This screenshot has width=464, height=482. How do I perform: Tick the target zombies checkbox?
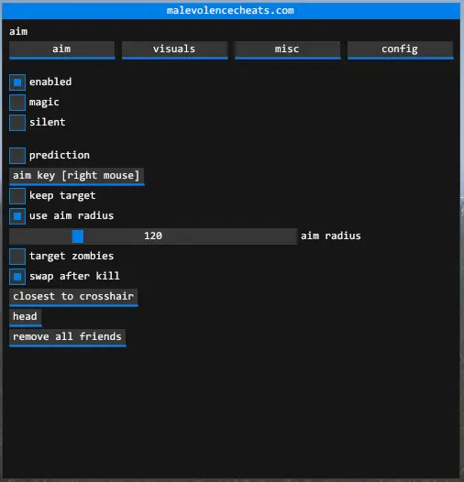[17, 257]
